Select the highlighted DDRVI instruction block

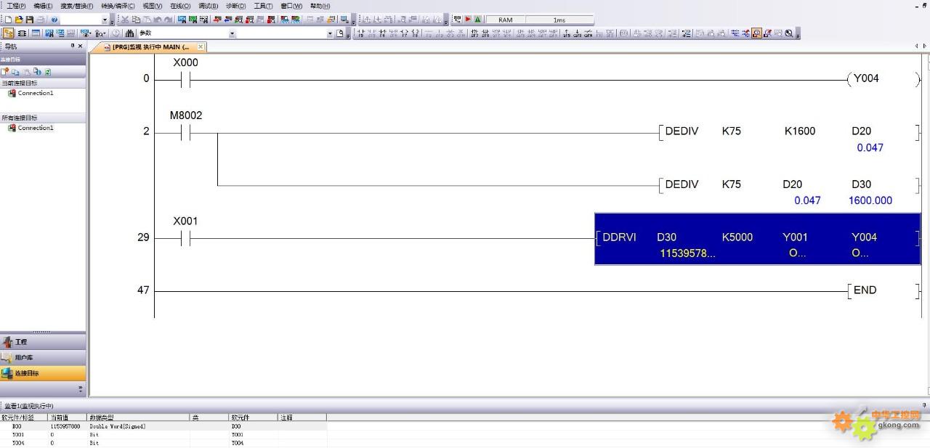(757, 239)
